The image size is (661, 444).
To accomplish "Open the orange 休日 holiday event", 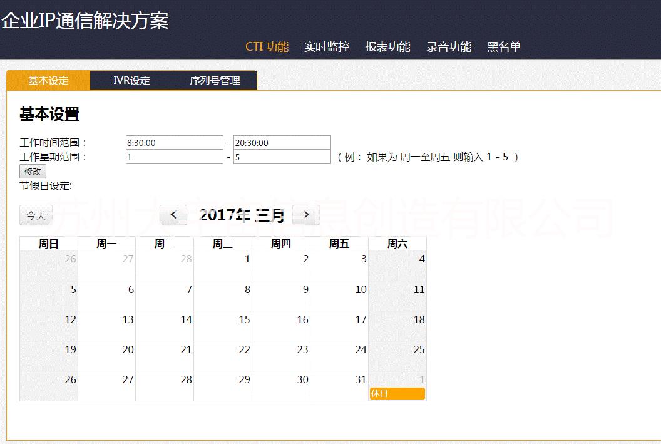I will pyautogui.click(x=397, y=393).
